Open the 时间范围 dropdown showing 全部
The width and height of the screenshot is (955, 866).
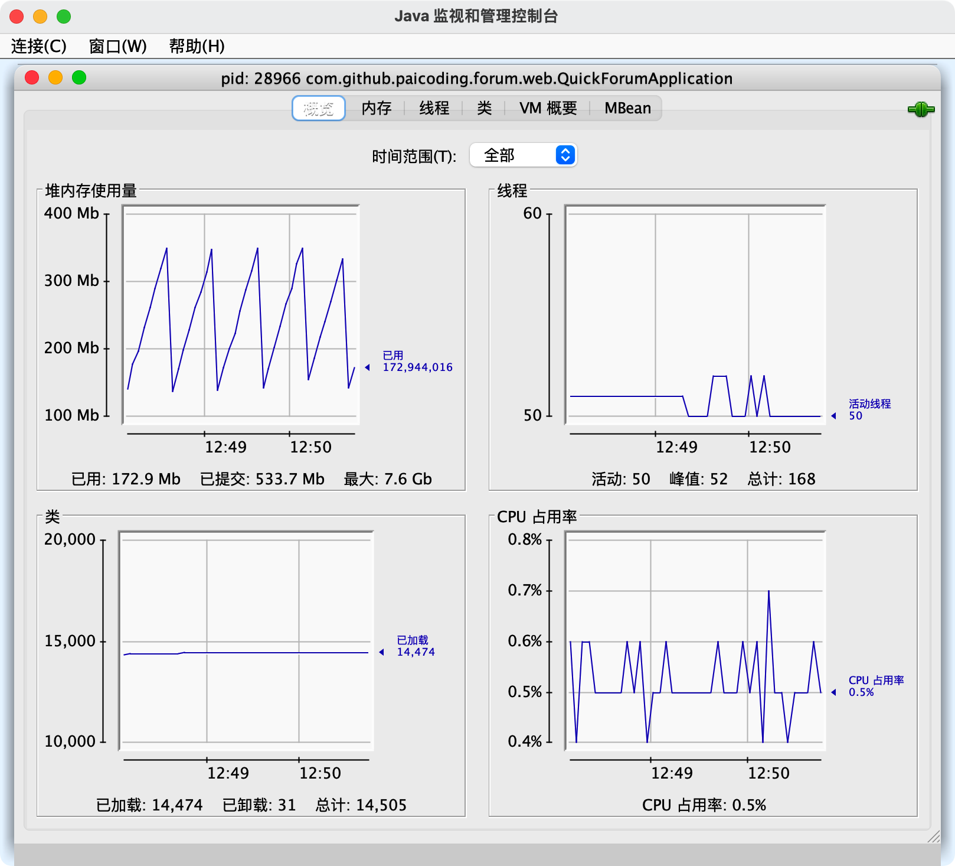pos(523,155)
